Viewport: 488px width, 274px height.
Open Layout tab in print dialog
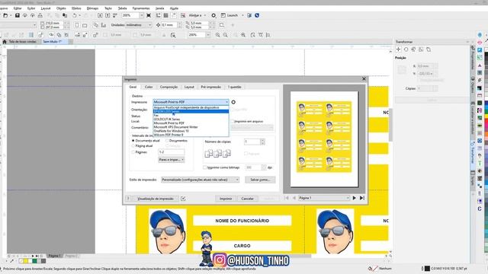(189, 87)
